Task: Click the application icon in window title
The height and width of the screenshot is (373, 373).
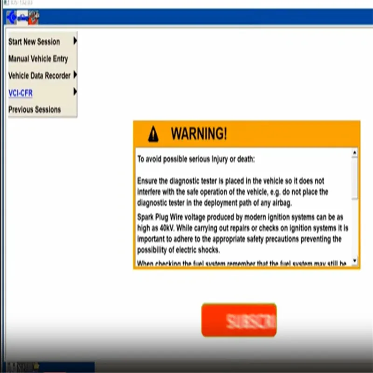Action: point(6,3)
